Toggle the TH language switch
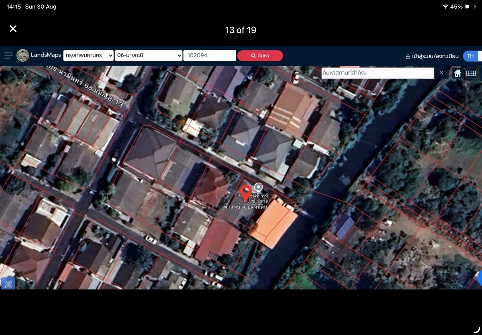The image size is (482, 335). point(472,56)
